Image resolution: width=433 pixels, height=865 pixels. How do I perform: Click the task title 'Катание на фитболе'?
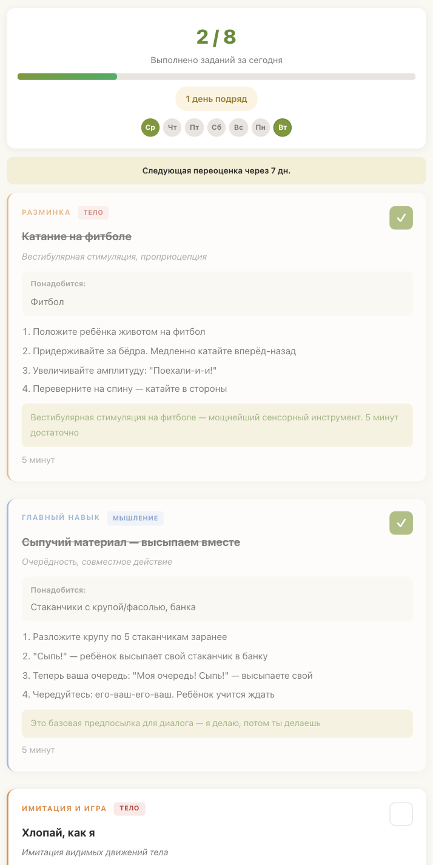pyautogui.click(x=77, y=236)
